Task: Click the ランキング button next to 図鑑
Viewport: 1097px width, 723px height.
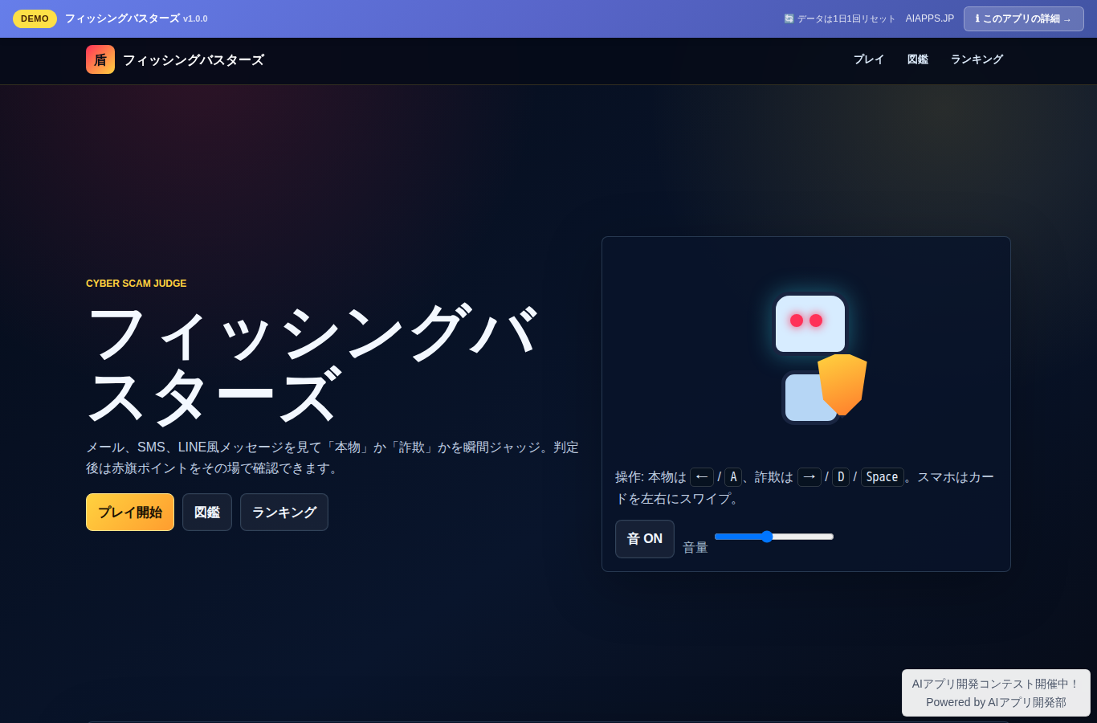Action: [284, 512]
